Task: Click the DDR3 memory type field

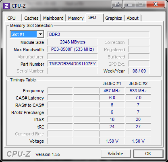Action: pyautogui.click(x=99, y=34)
